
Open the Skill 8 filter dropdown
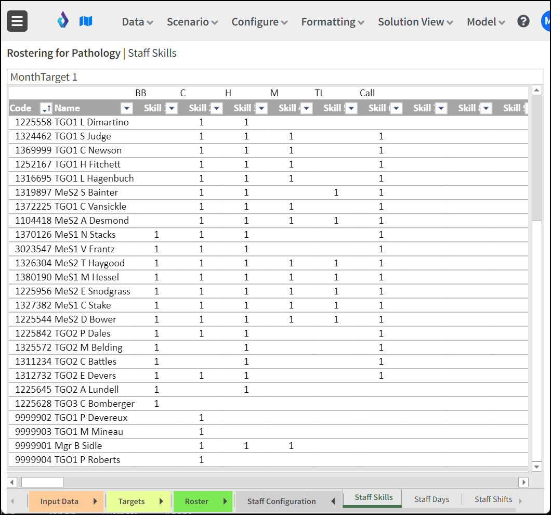click(x=486, y=108)
